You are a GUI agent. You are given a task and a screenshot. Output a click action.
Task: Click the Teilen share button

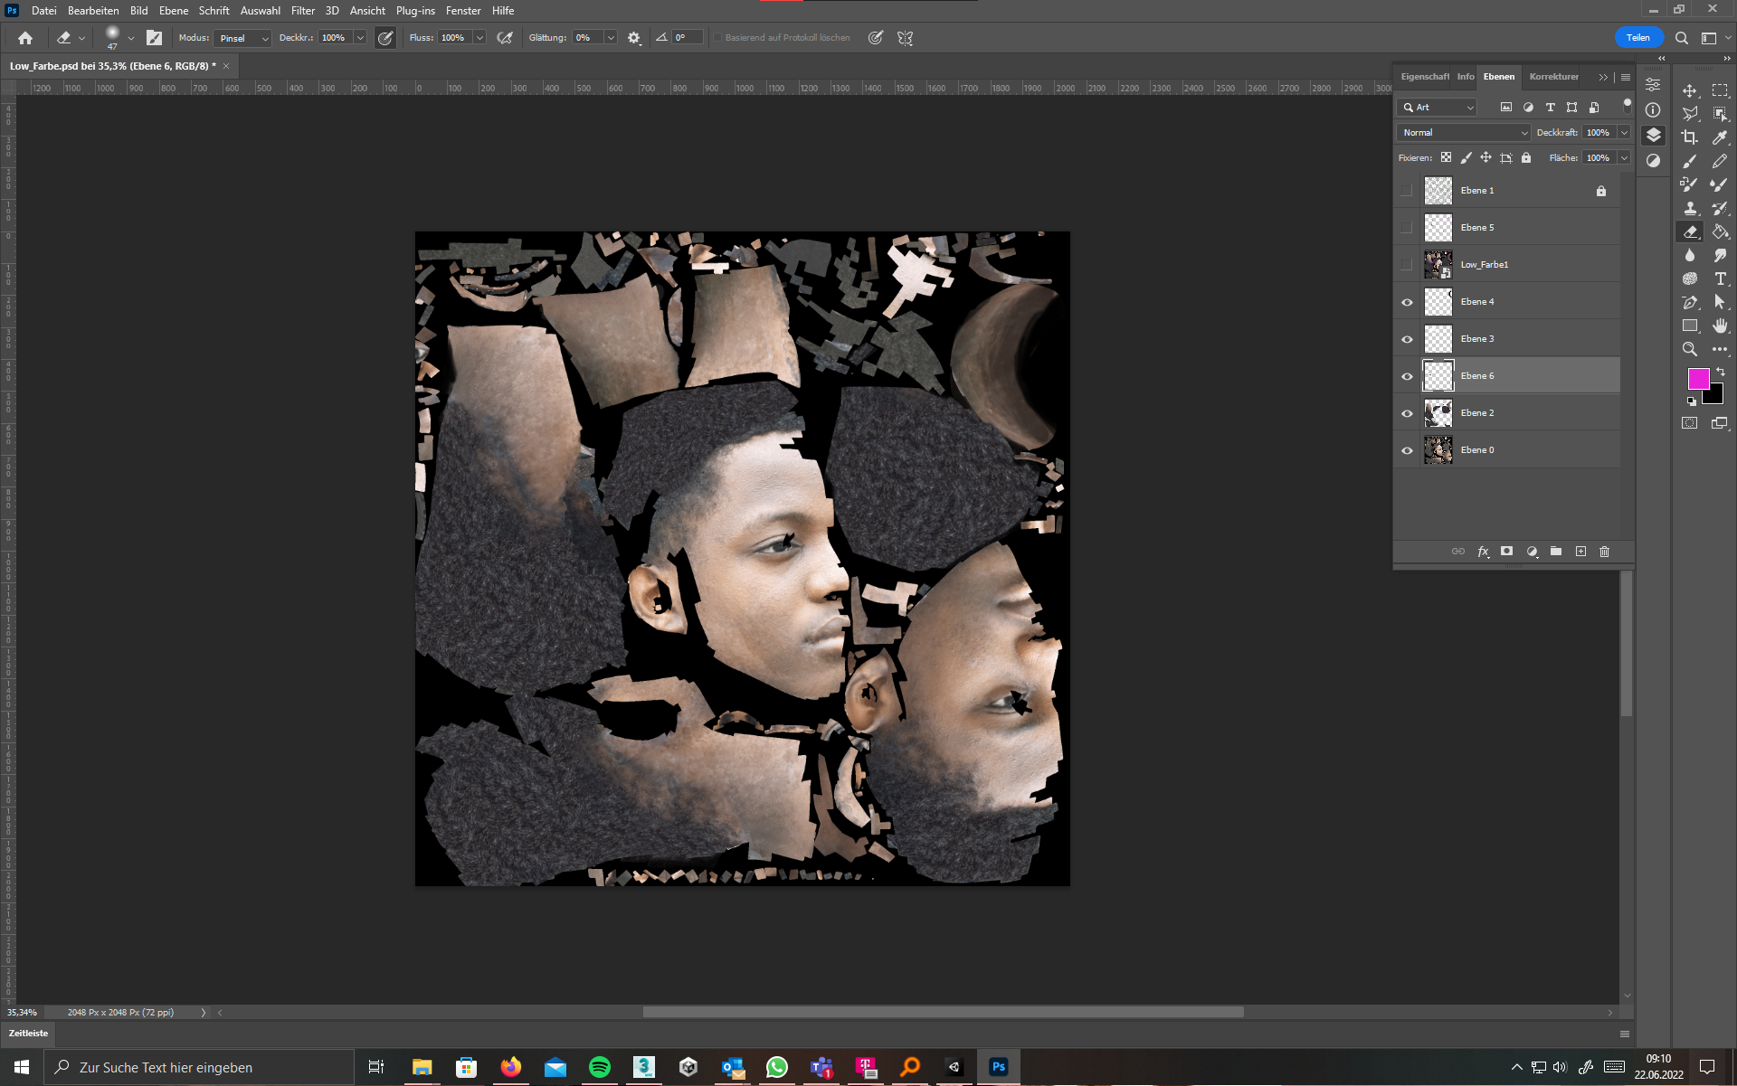(x=1637, y=38)
